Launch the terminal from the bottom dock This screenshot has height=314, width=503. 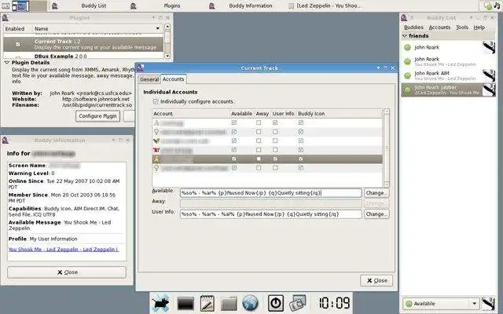(x=185, y=304)
